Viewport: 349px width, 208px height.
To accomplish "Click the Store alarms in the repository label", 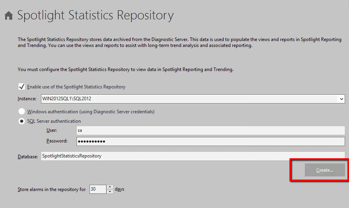I will (x=52, y=189).
